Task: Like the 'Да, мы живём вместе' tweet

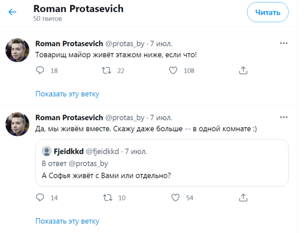Action: click(175, 198)
